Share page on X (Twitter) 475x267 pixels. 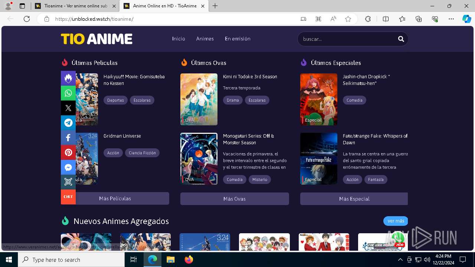(68, 108)
